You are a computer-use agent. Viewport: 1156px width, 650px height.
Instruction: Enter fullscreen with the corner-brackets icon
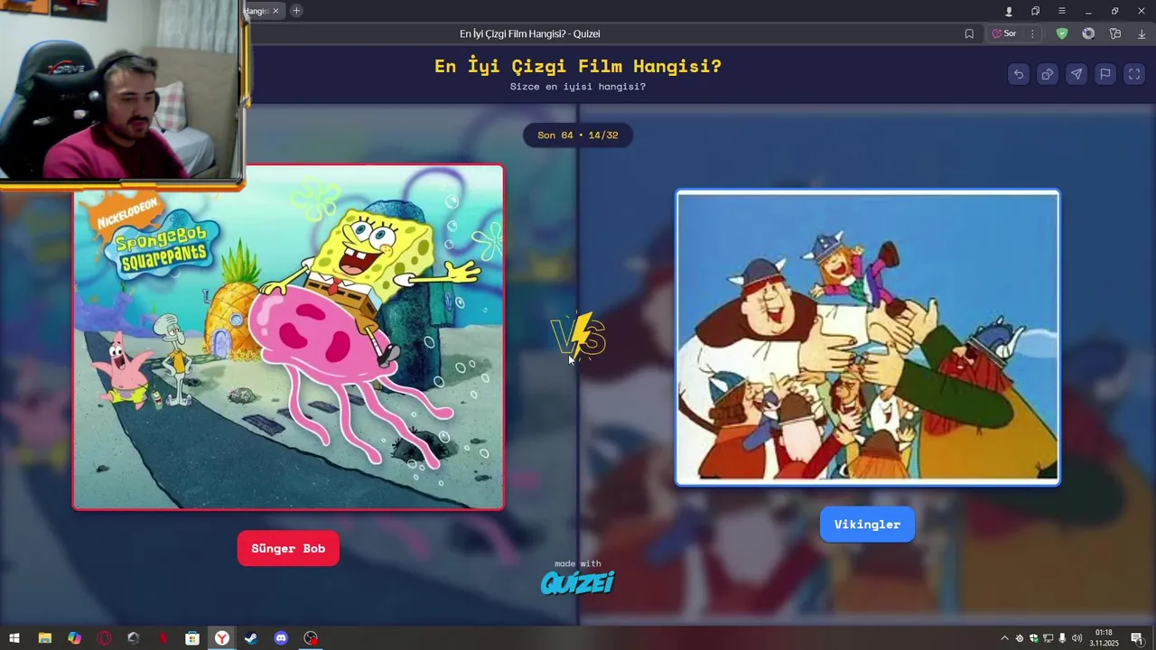coord(1134,74)
